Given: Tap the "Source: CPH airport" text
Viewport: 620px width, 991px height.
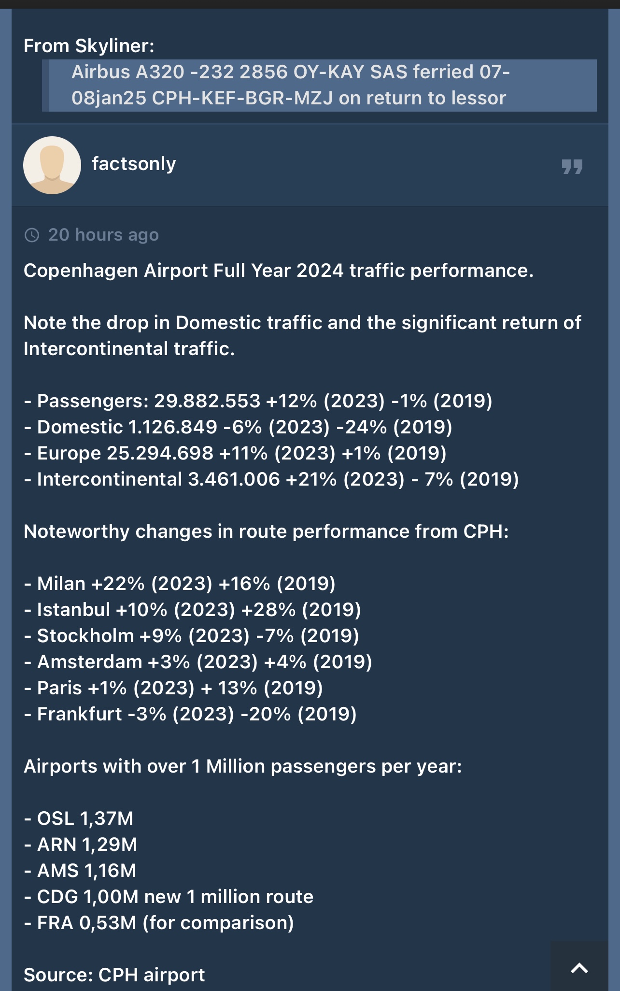Looking at the screenshot, I should 114,975.
